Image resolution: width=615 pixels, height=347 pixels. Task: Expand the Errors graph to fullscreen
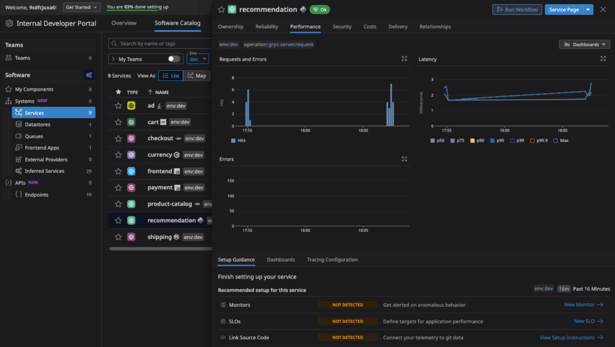(x=404, y=159)
